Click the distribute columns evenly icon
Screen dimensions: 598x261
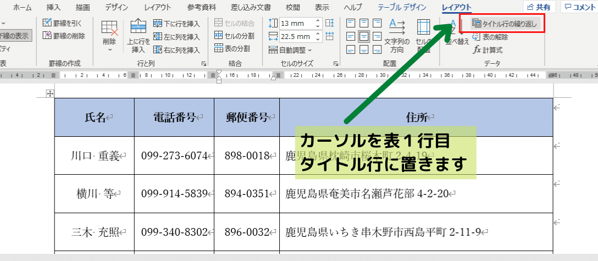tap(330, 36)
